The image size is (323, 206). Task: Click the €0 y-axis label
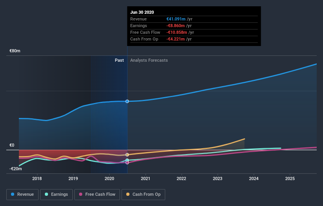click(12, 145)
